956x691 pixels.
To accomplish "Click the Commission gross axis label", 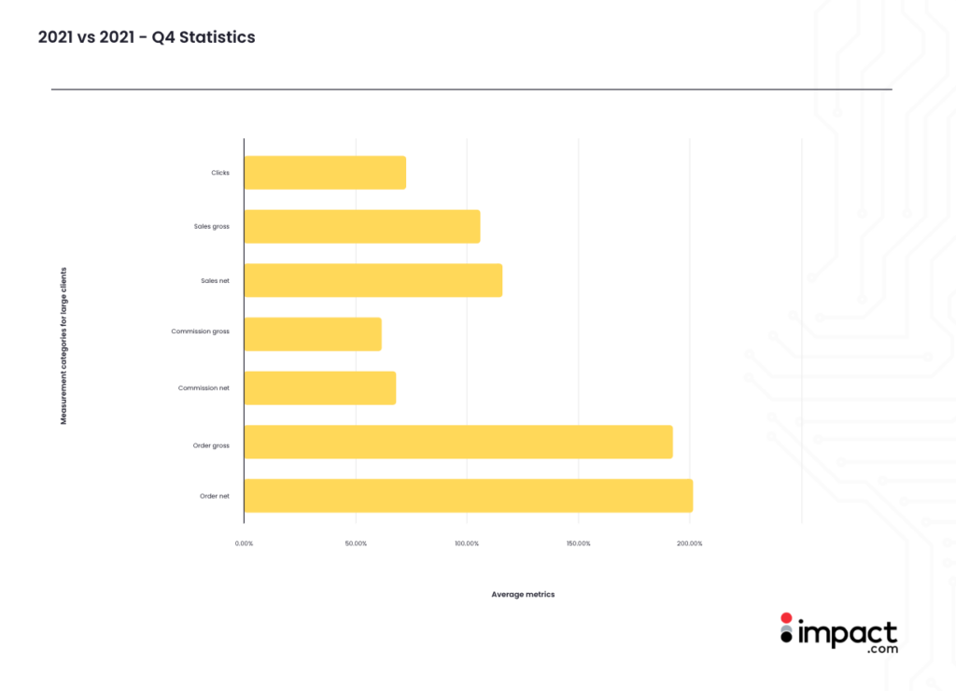I will 200,331.
